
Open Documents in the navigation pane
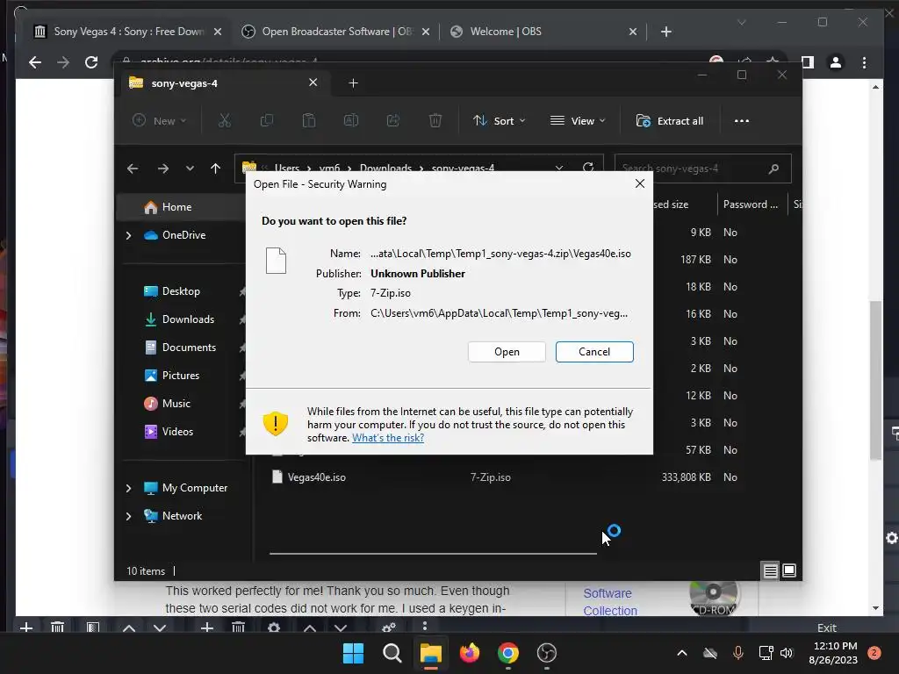click(181, 348)
